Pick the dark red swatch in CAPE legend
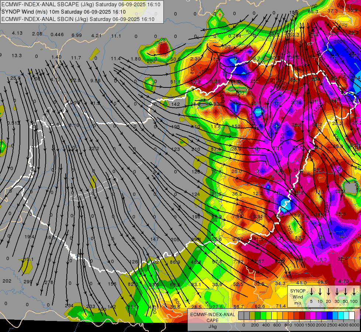361x332 pixels. (302, 316)
